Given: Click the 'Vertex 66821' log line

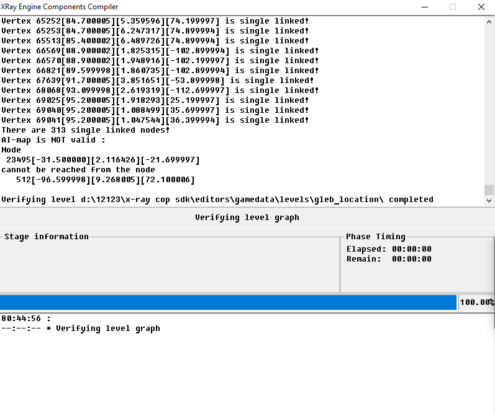Looking at the screenshot, I should (x=160, y=71).
